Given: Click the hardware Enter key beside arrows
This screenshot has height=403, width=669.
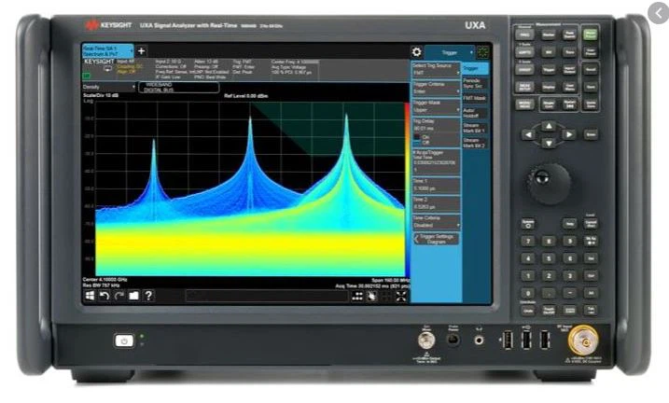Looking at the screenshot, I should [x=591, y=134].
